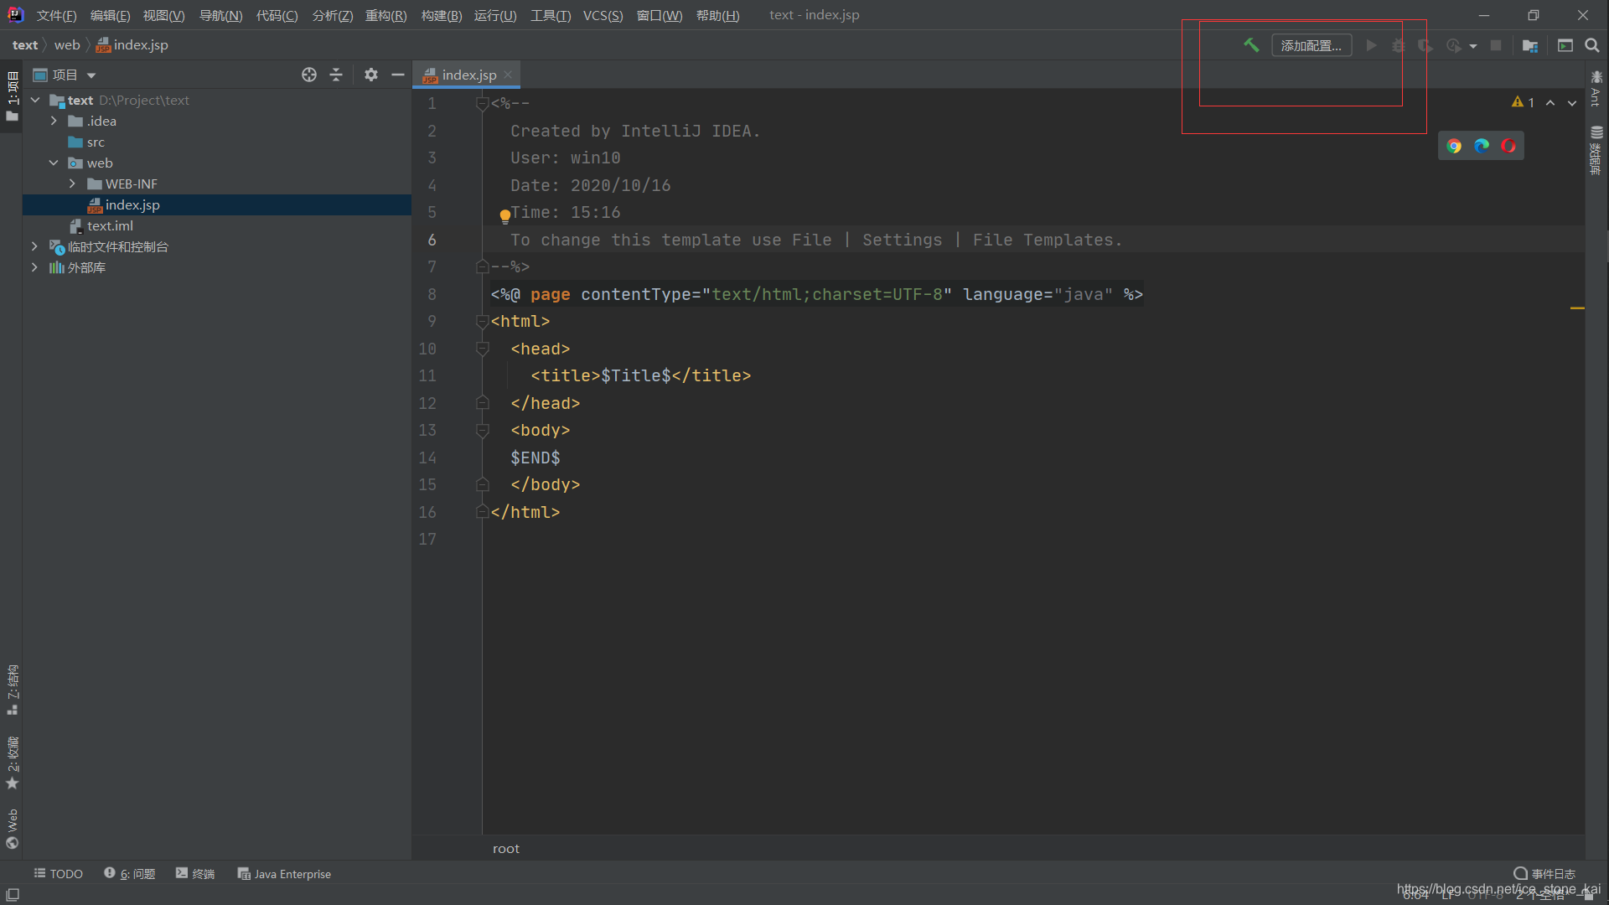Open the text.iml file
This screenshot has width=1609, height=905.
(111, 225)
